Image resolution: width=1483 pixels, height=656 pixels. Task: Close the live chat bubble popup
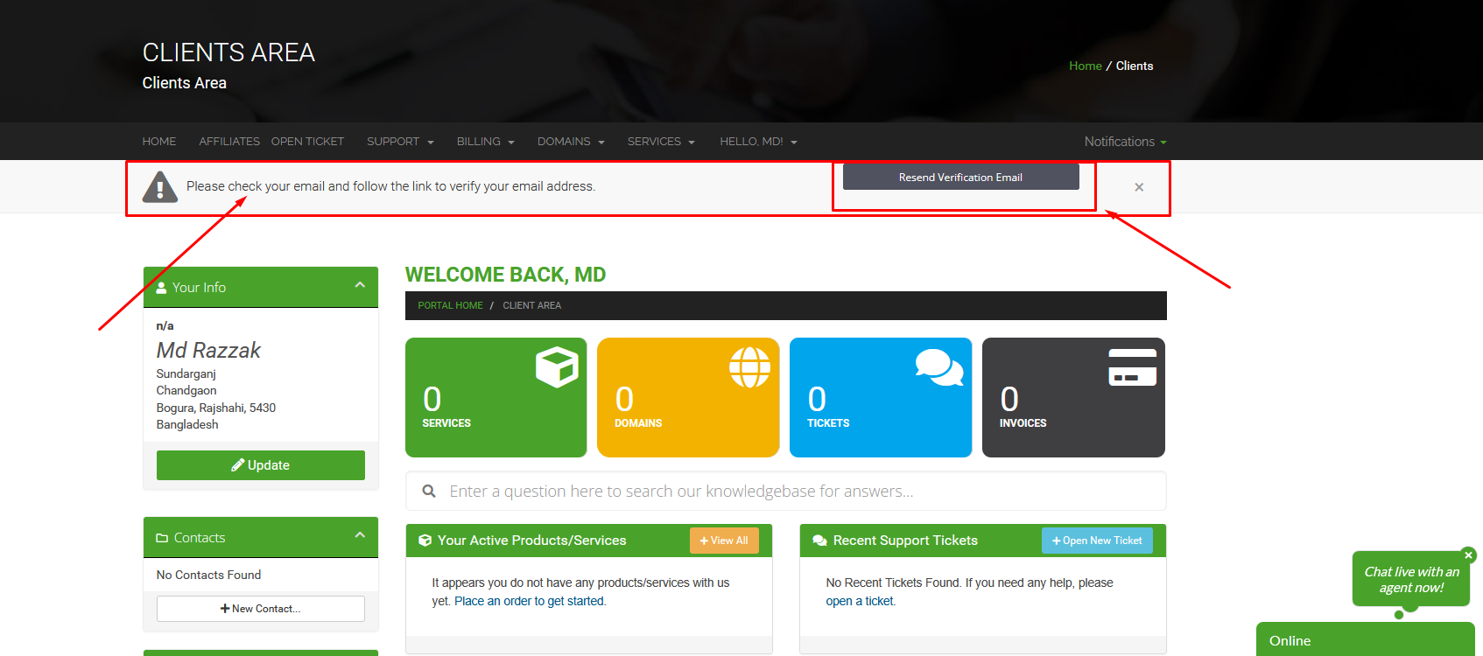1468,555
